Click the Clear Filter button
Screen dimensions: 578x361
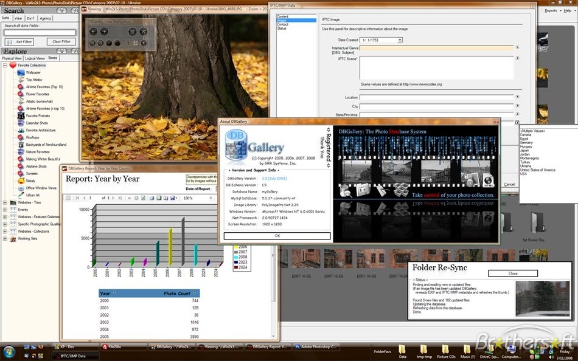61,41
